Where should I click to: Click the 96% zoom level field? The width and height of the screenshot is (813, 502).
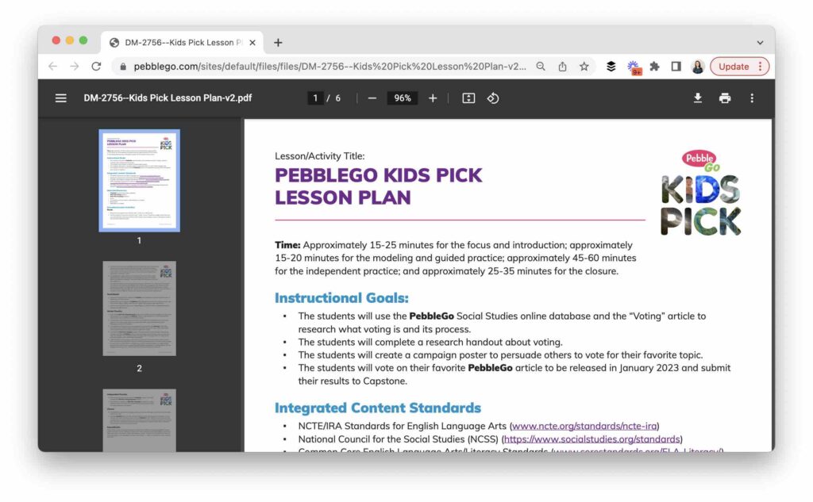tap(403, 98)
